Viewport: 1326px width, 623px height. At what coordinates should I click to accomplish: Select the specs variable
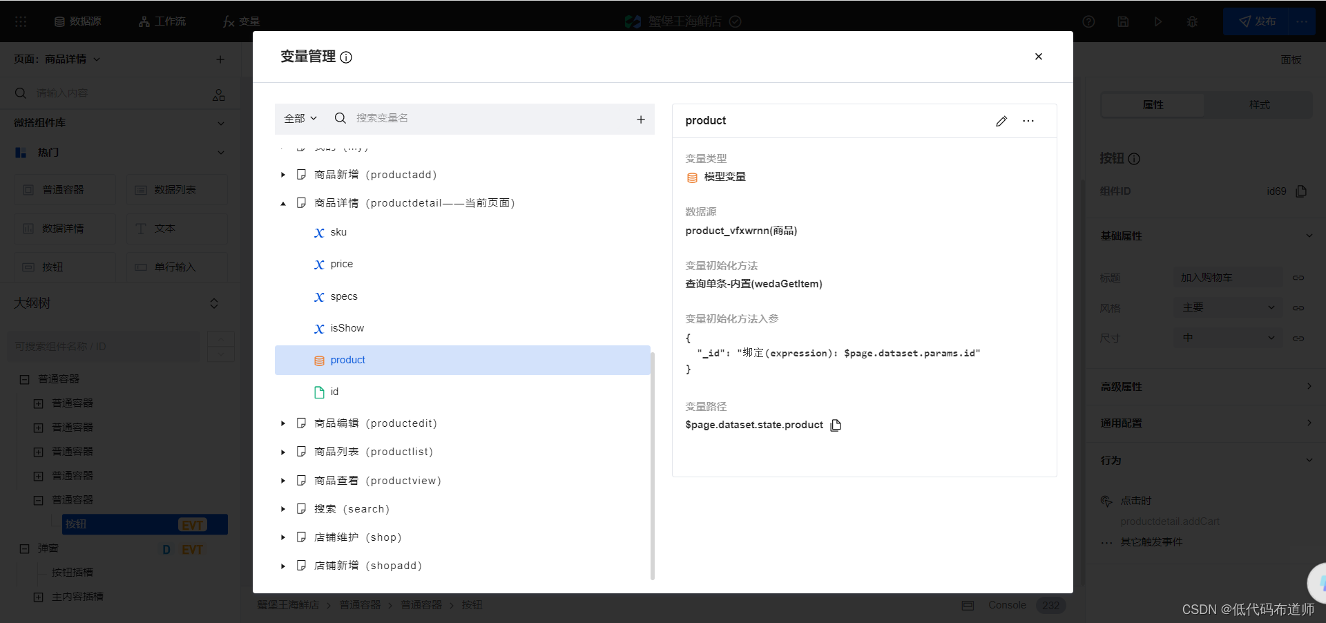(x=462, y=296)
